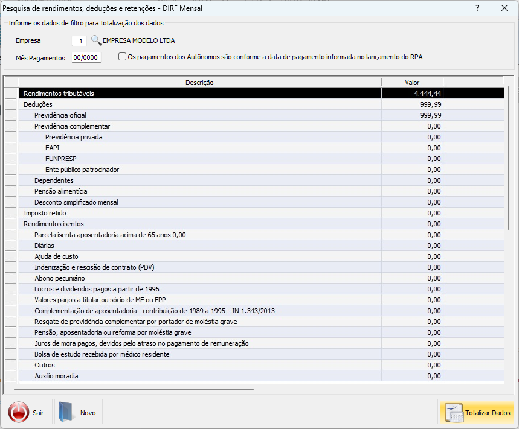Click row selector beside Previdência oficial
Viewport: 519px width, 429px height.
pyautogui.click(x=10, y=115)
